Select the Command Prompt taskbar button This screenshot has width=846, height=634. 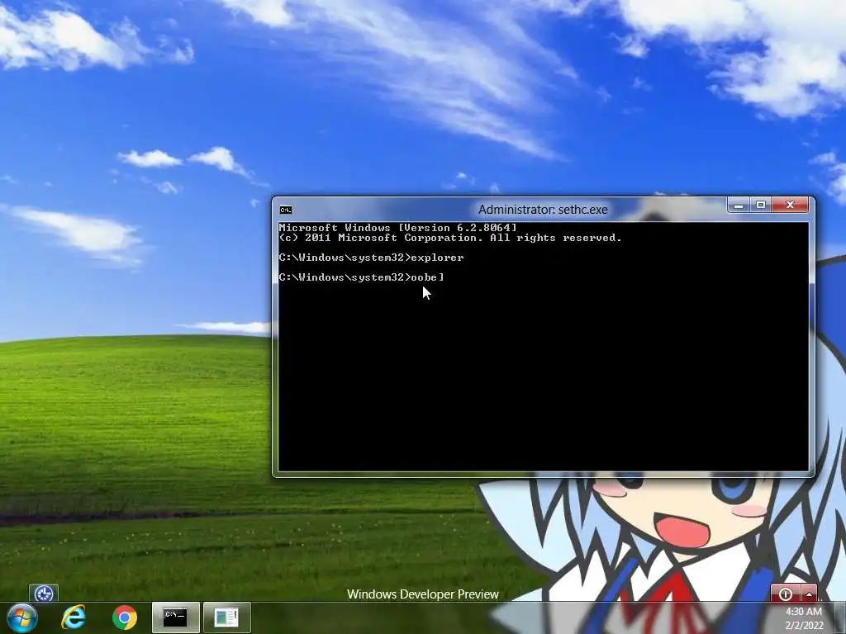pos(176,617)
